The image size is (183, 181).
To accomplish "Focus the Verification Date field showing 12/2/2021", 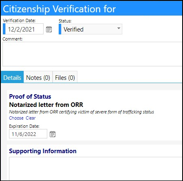I will pos(23,29).
